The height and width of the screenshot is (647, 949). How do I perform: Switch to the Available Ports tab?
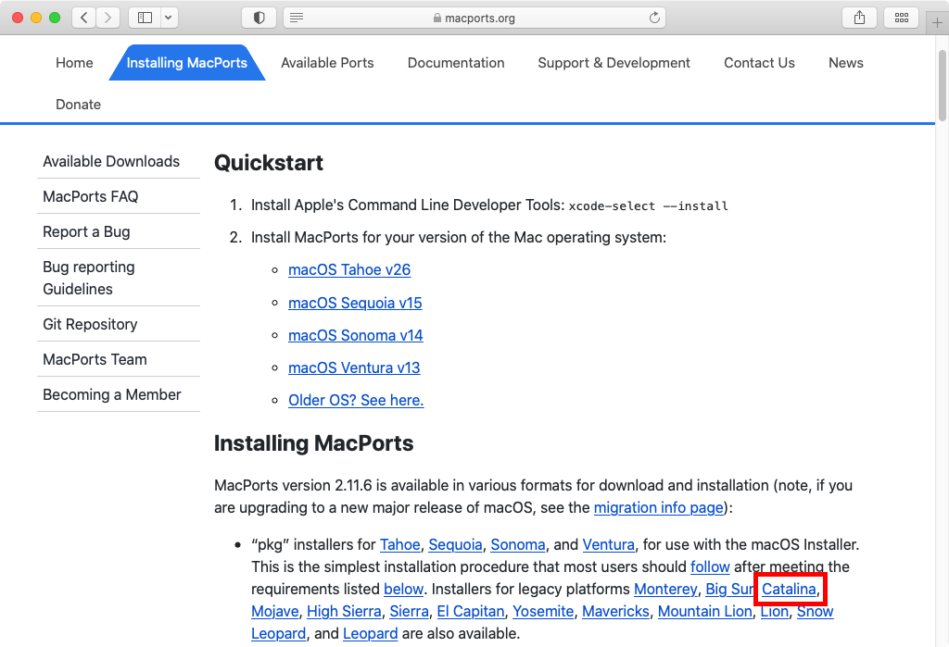(327, 63)
